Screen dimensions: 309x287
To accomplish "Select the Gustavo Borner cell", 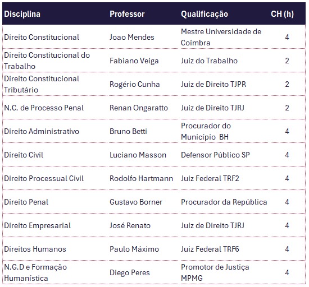I will coord(143,202).
